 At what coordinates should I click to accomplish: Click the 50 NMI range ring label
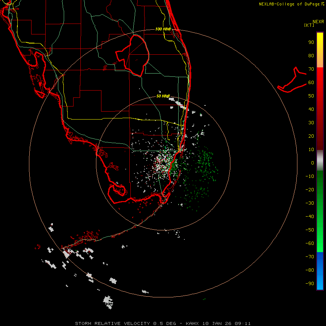163,96
